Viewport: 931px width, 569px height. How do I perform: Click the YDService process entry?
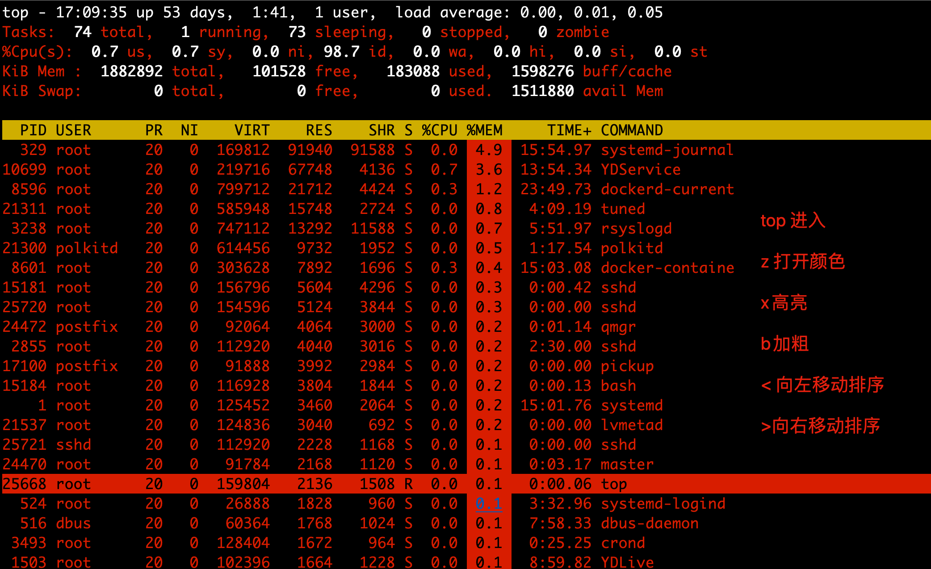point(641,170)
